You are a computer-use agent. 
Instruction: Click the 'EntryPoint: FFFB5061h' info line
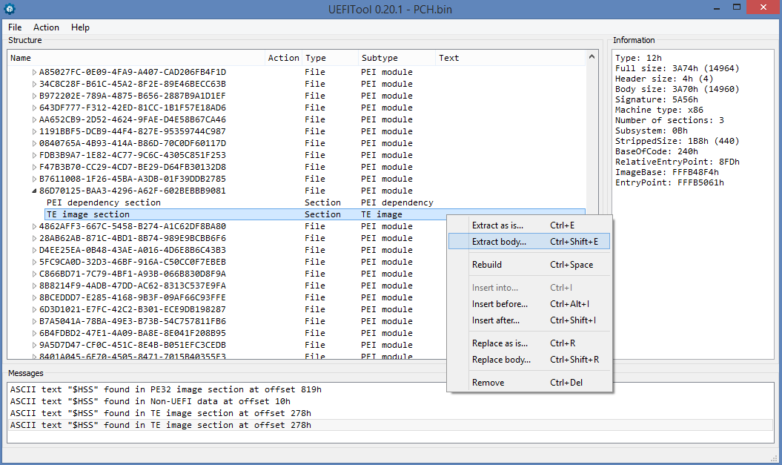(x=669, y=182)
